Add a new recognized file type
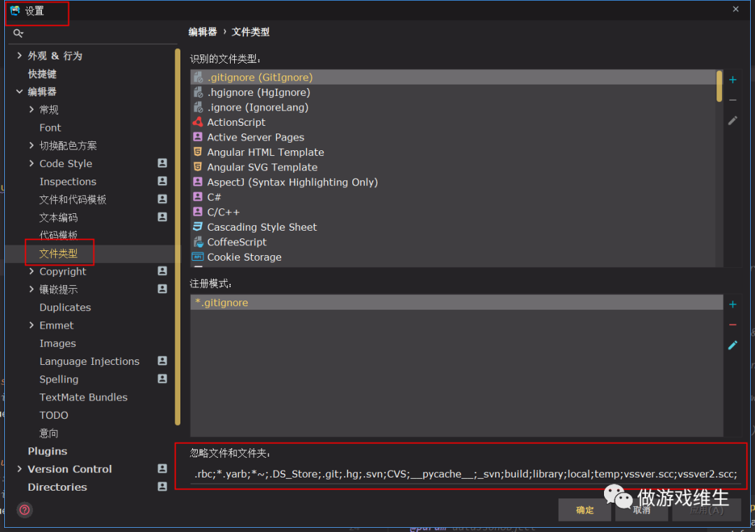Screen dimensions: 755x532 coord(733,80)
